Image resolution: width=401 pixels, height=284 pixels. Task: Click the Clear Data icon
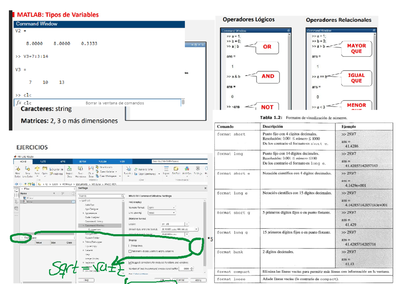pos(91,169)
